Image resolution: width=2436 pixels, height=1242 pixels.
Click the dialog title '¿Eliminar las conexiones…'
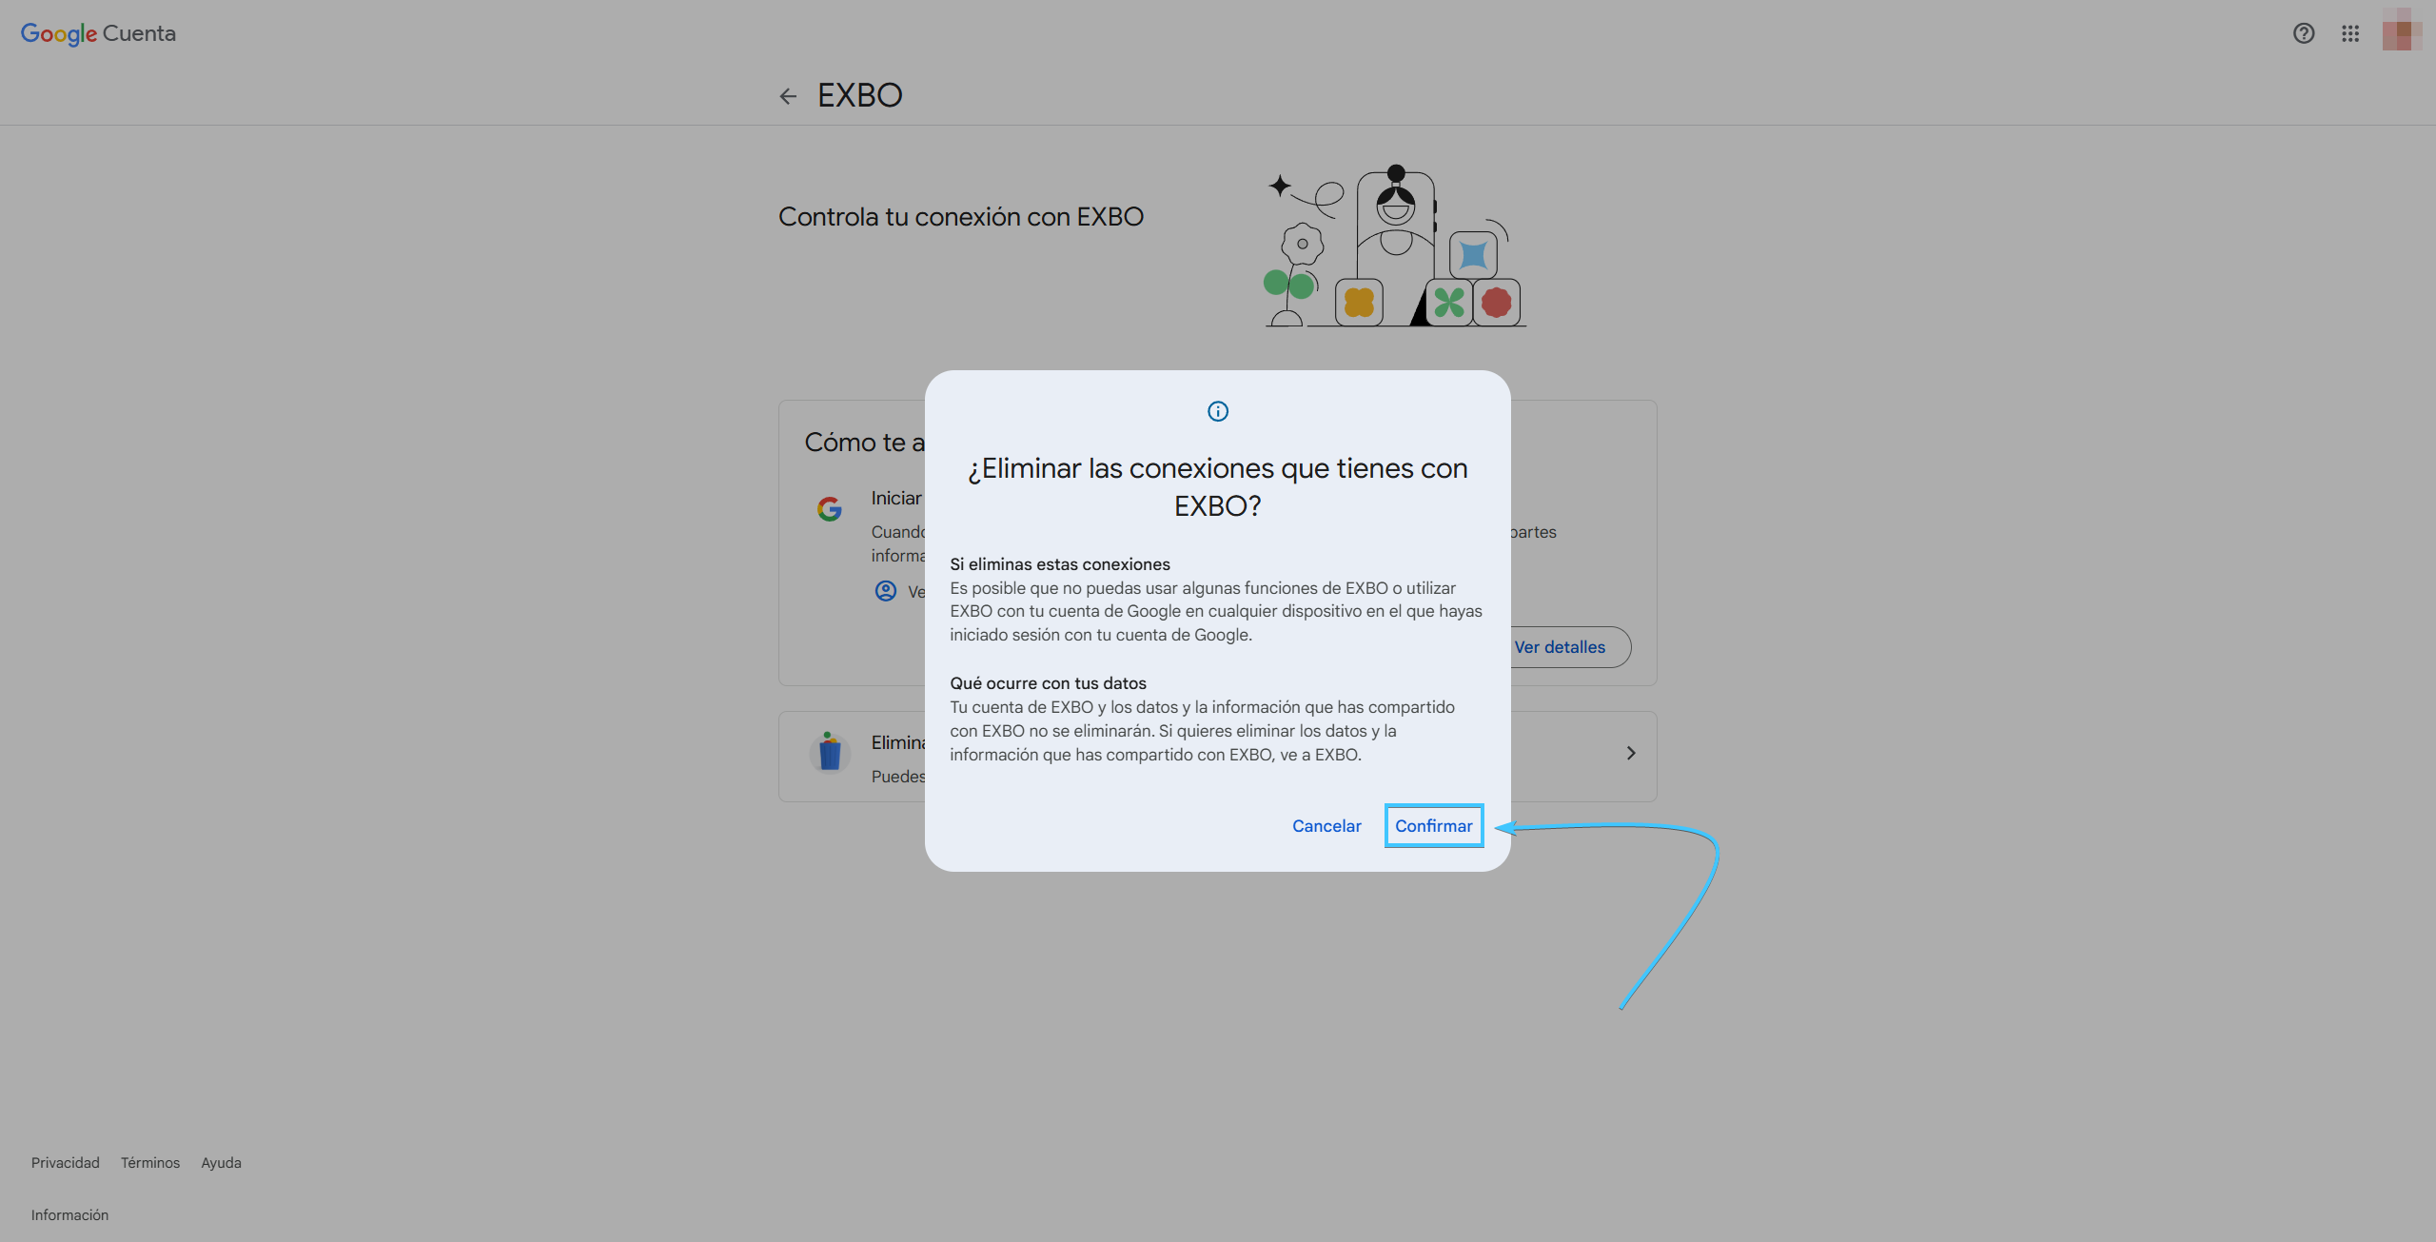1218,486
